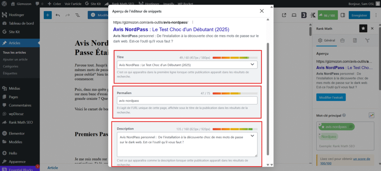Close the snippet editor preview dialog

coord(262,11)
